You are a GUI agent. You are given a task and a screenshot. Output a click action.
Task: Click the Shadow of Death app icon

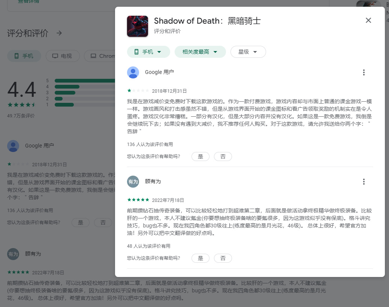[138, 26]
